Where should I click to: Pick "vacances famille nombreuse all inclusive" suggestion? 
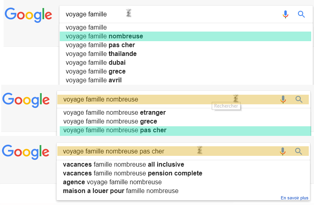(x=124, y=165)
